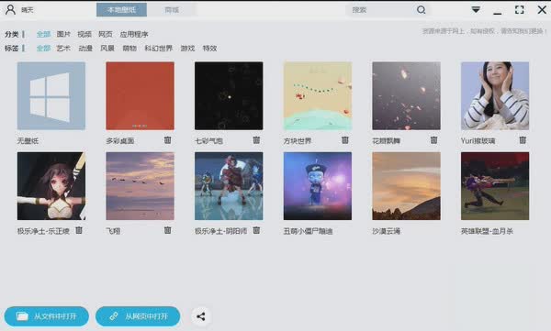Filter tags by 科幻世界

point(159,48)
